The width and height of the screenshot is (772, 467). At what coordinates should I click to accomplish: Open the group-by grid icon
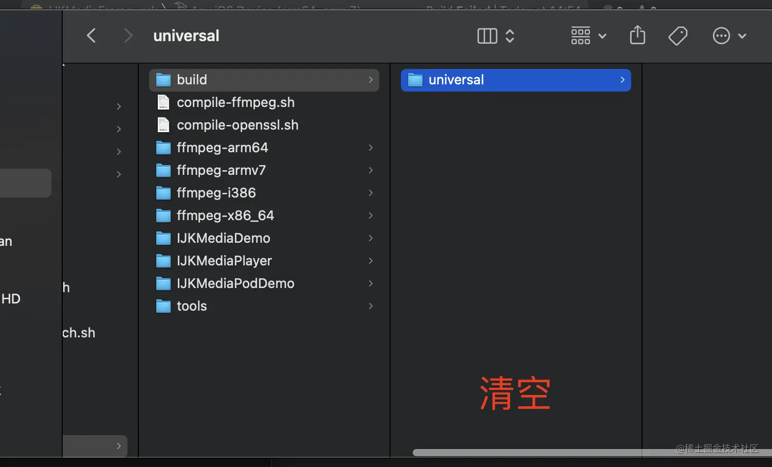(581, 36)
